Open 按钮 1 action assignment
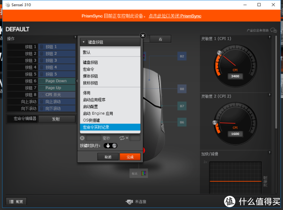Viewport: 283px width, 210px height. (x=57, y=47)
